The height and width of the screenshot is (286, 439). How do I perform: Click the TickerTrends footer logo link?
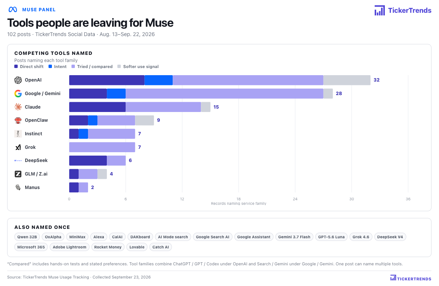pos(411,278)
